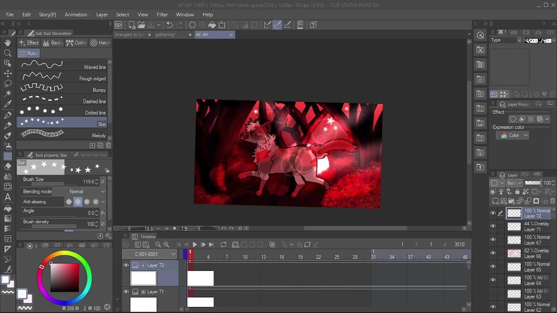Open the Effect options dropdown in Layer Property

(547, 119)
